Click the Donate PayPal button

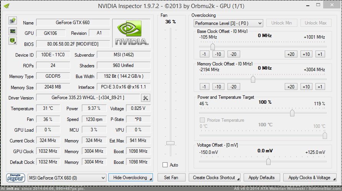click(16, 178)
